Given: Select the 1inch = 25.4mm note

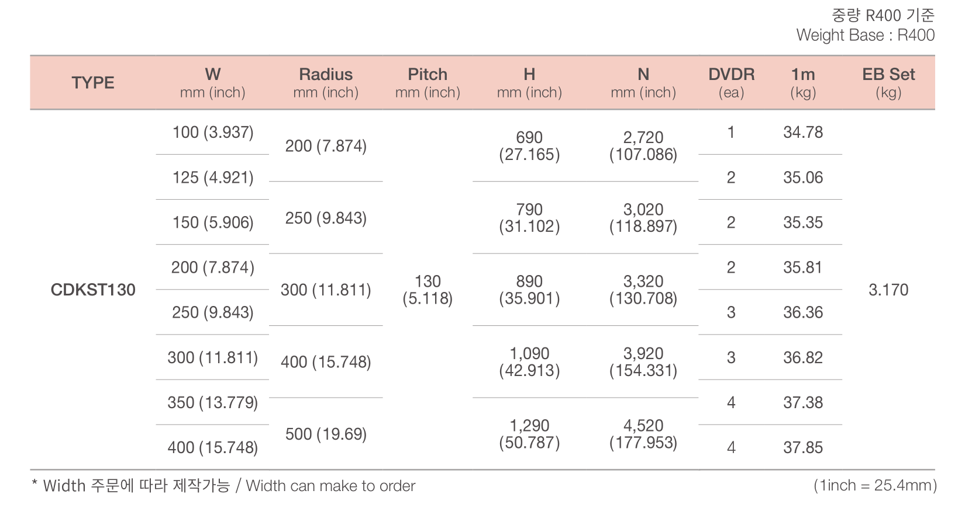Looking at the screenshot, I should [x=875, y=486].
